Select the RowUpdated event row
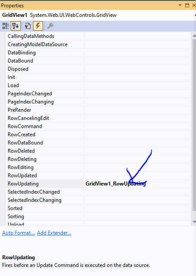This screenshot has height=276, width=196. click(x=98, y=176)
